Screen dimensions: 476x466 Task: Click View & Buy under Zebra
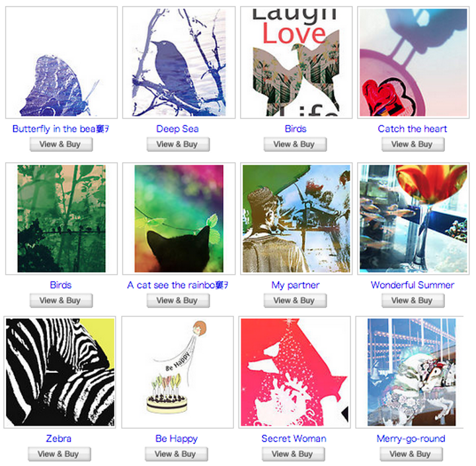[x=59, y=454]
